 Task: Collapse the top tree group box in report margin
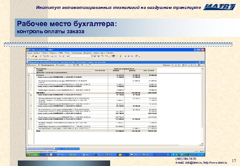[29, 75]
